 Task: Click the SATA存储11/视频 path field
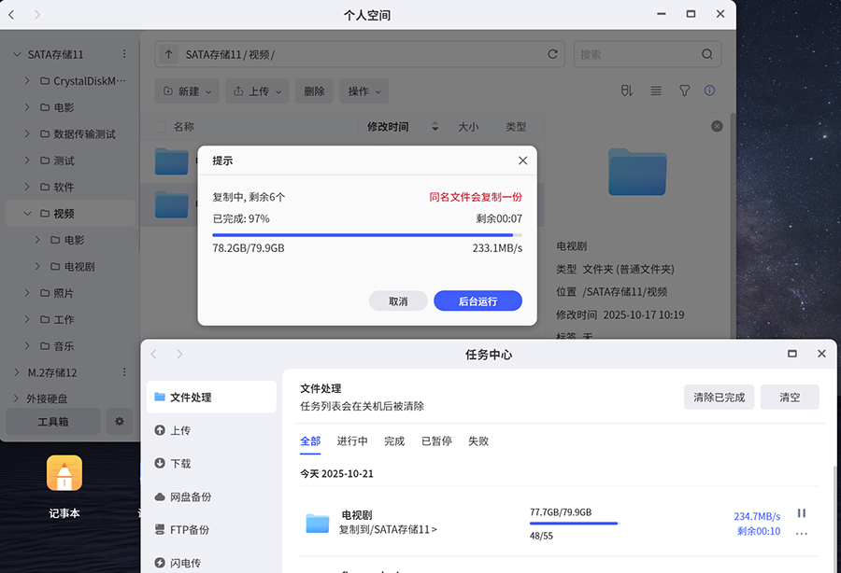pyautogui.click(x=360, y=54)
